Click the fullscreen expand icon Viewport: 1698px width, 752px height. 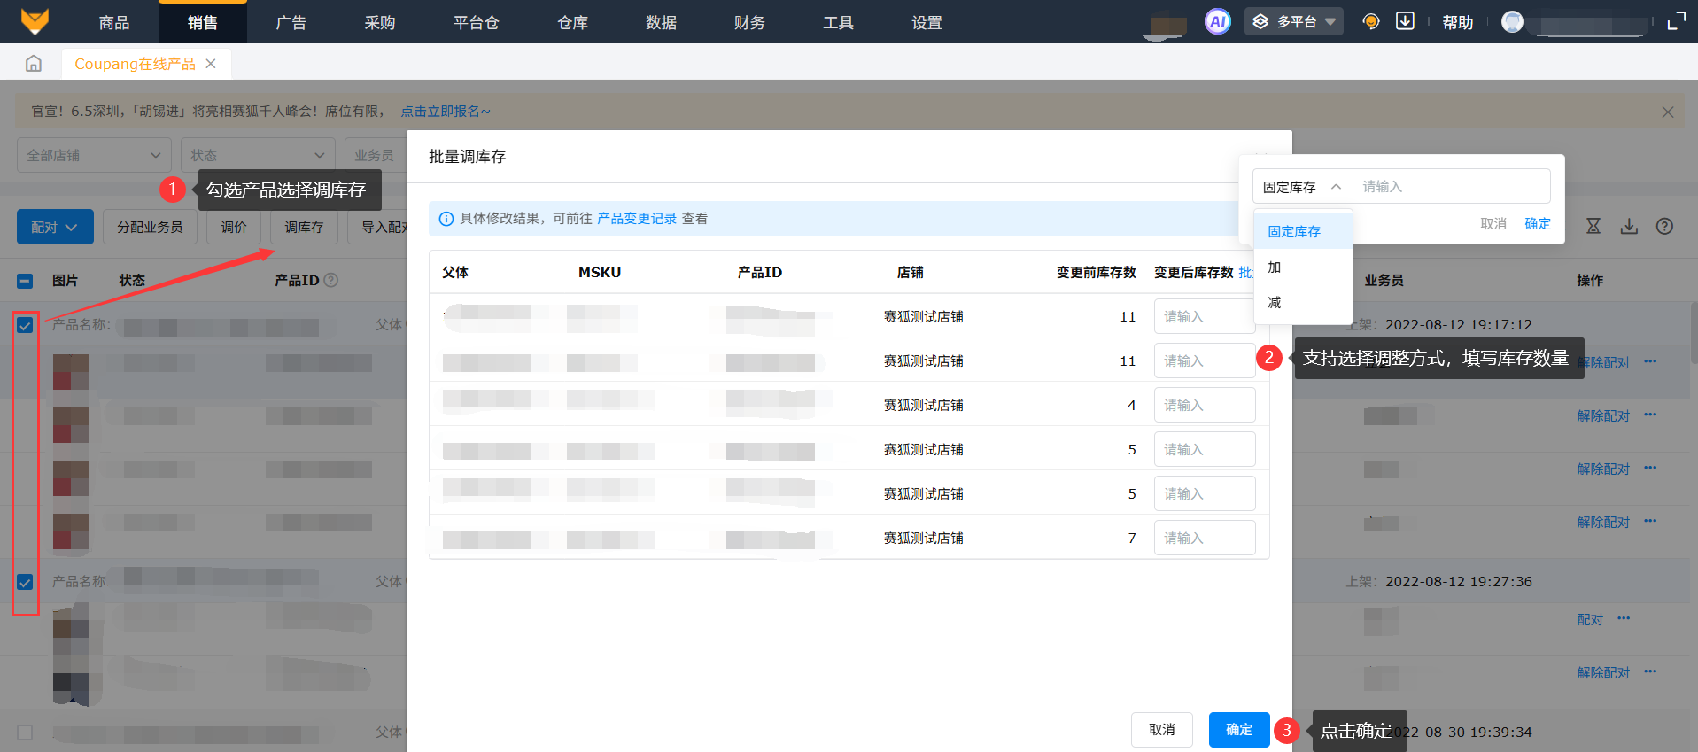coord(1676,21)
